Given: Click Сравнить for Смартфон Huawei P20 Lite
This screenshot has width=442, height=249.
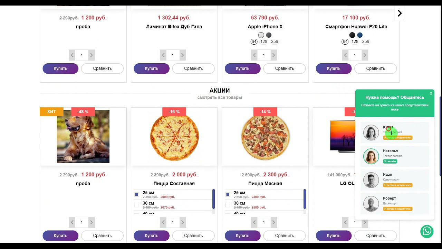Looking at the screenshot, I should pos(375,68).
